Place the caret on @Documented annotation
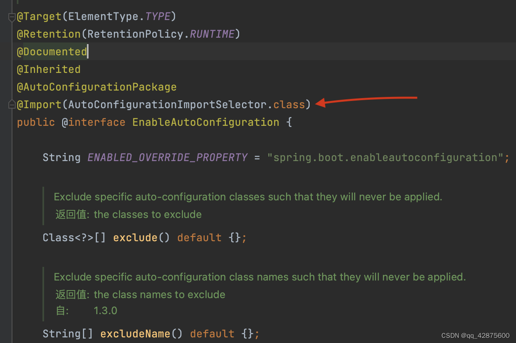 click(x=52, y=52)
